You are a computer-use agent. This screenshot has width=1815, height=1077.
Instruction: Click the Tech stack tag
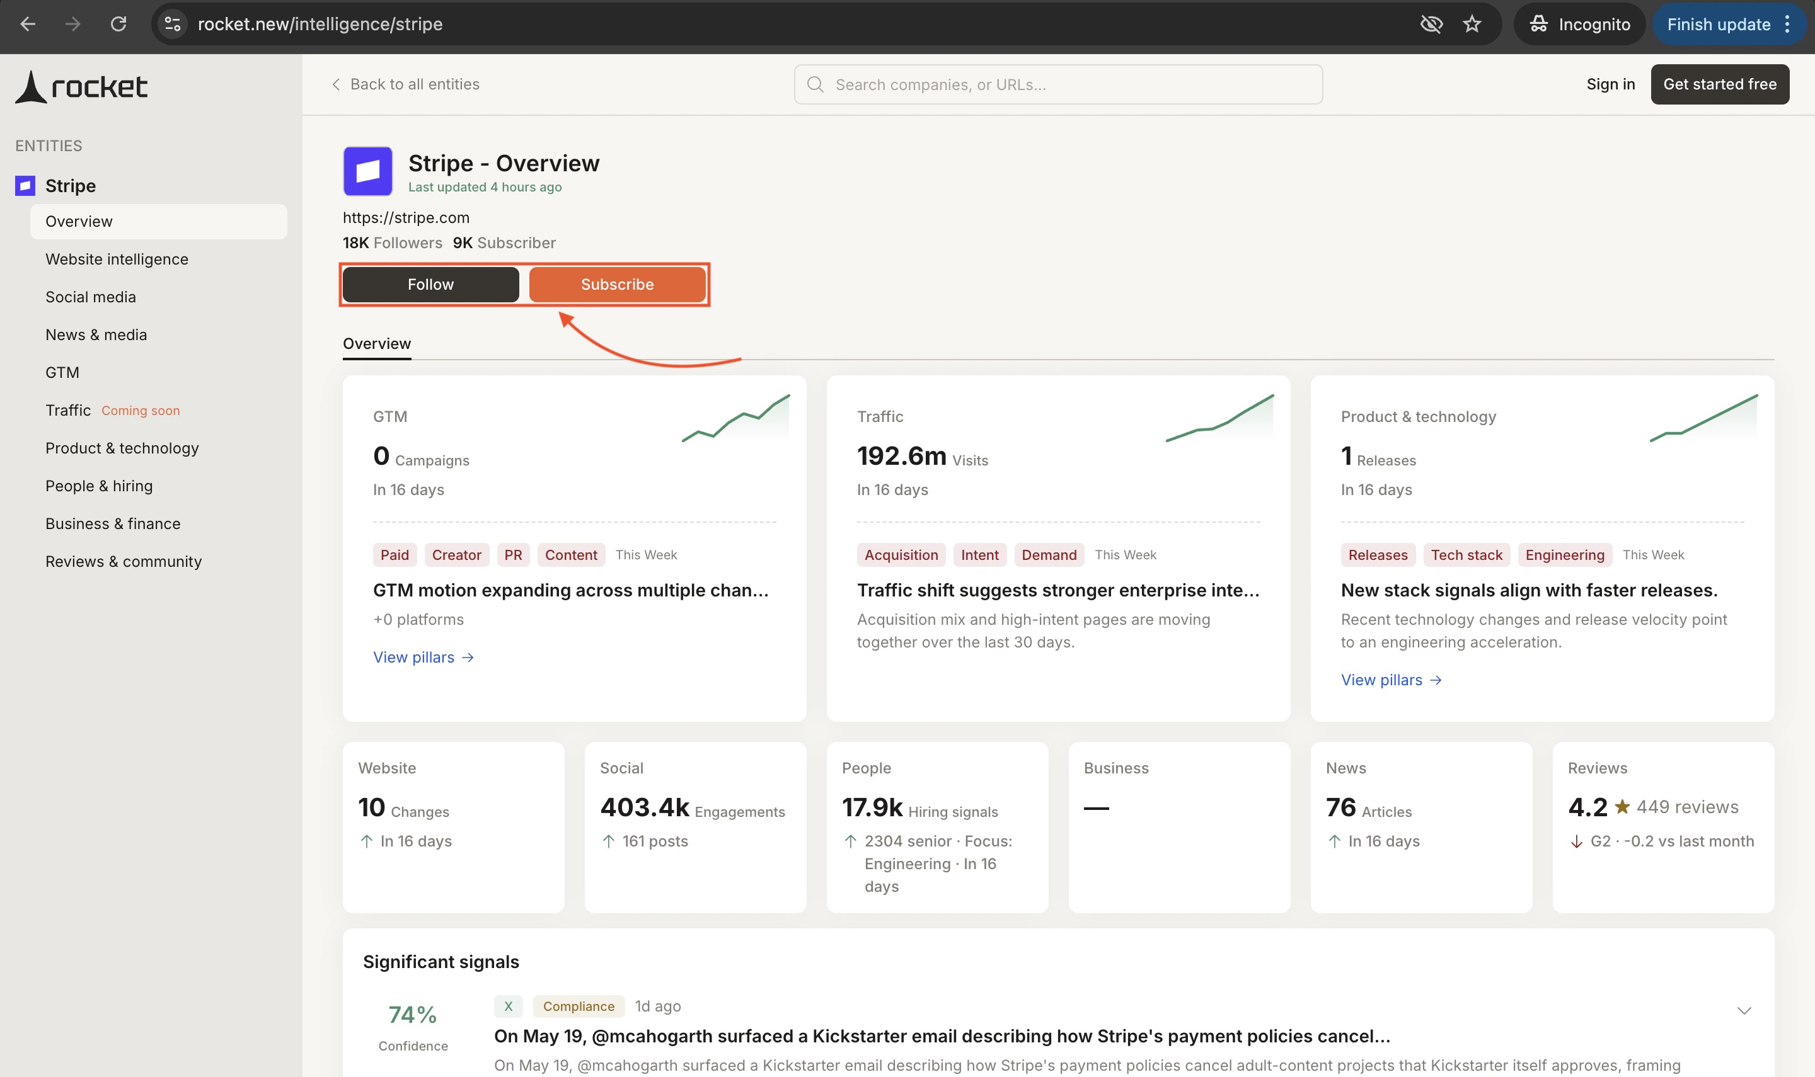point(1466,554)
